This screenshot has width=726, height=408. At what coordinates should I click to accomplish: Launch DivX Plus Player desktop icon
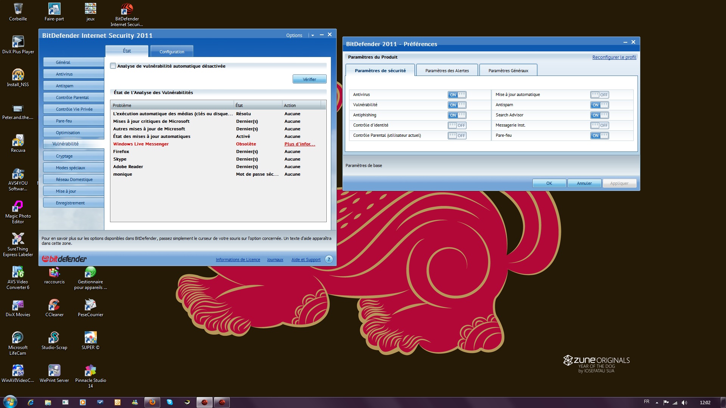(x=18, y=45)
